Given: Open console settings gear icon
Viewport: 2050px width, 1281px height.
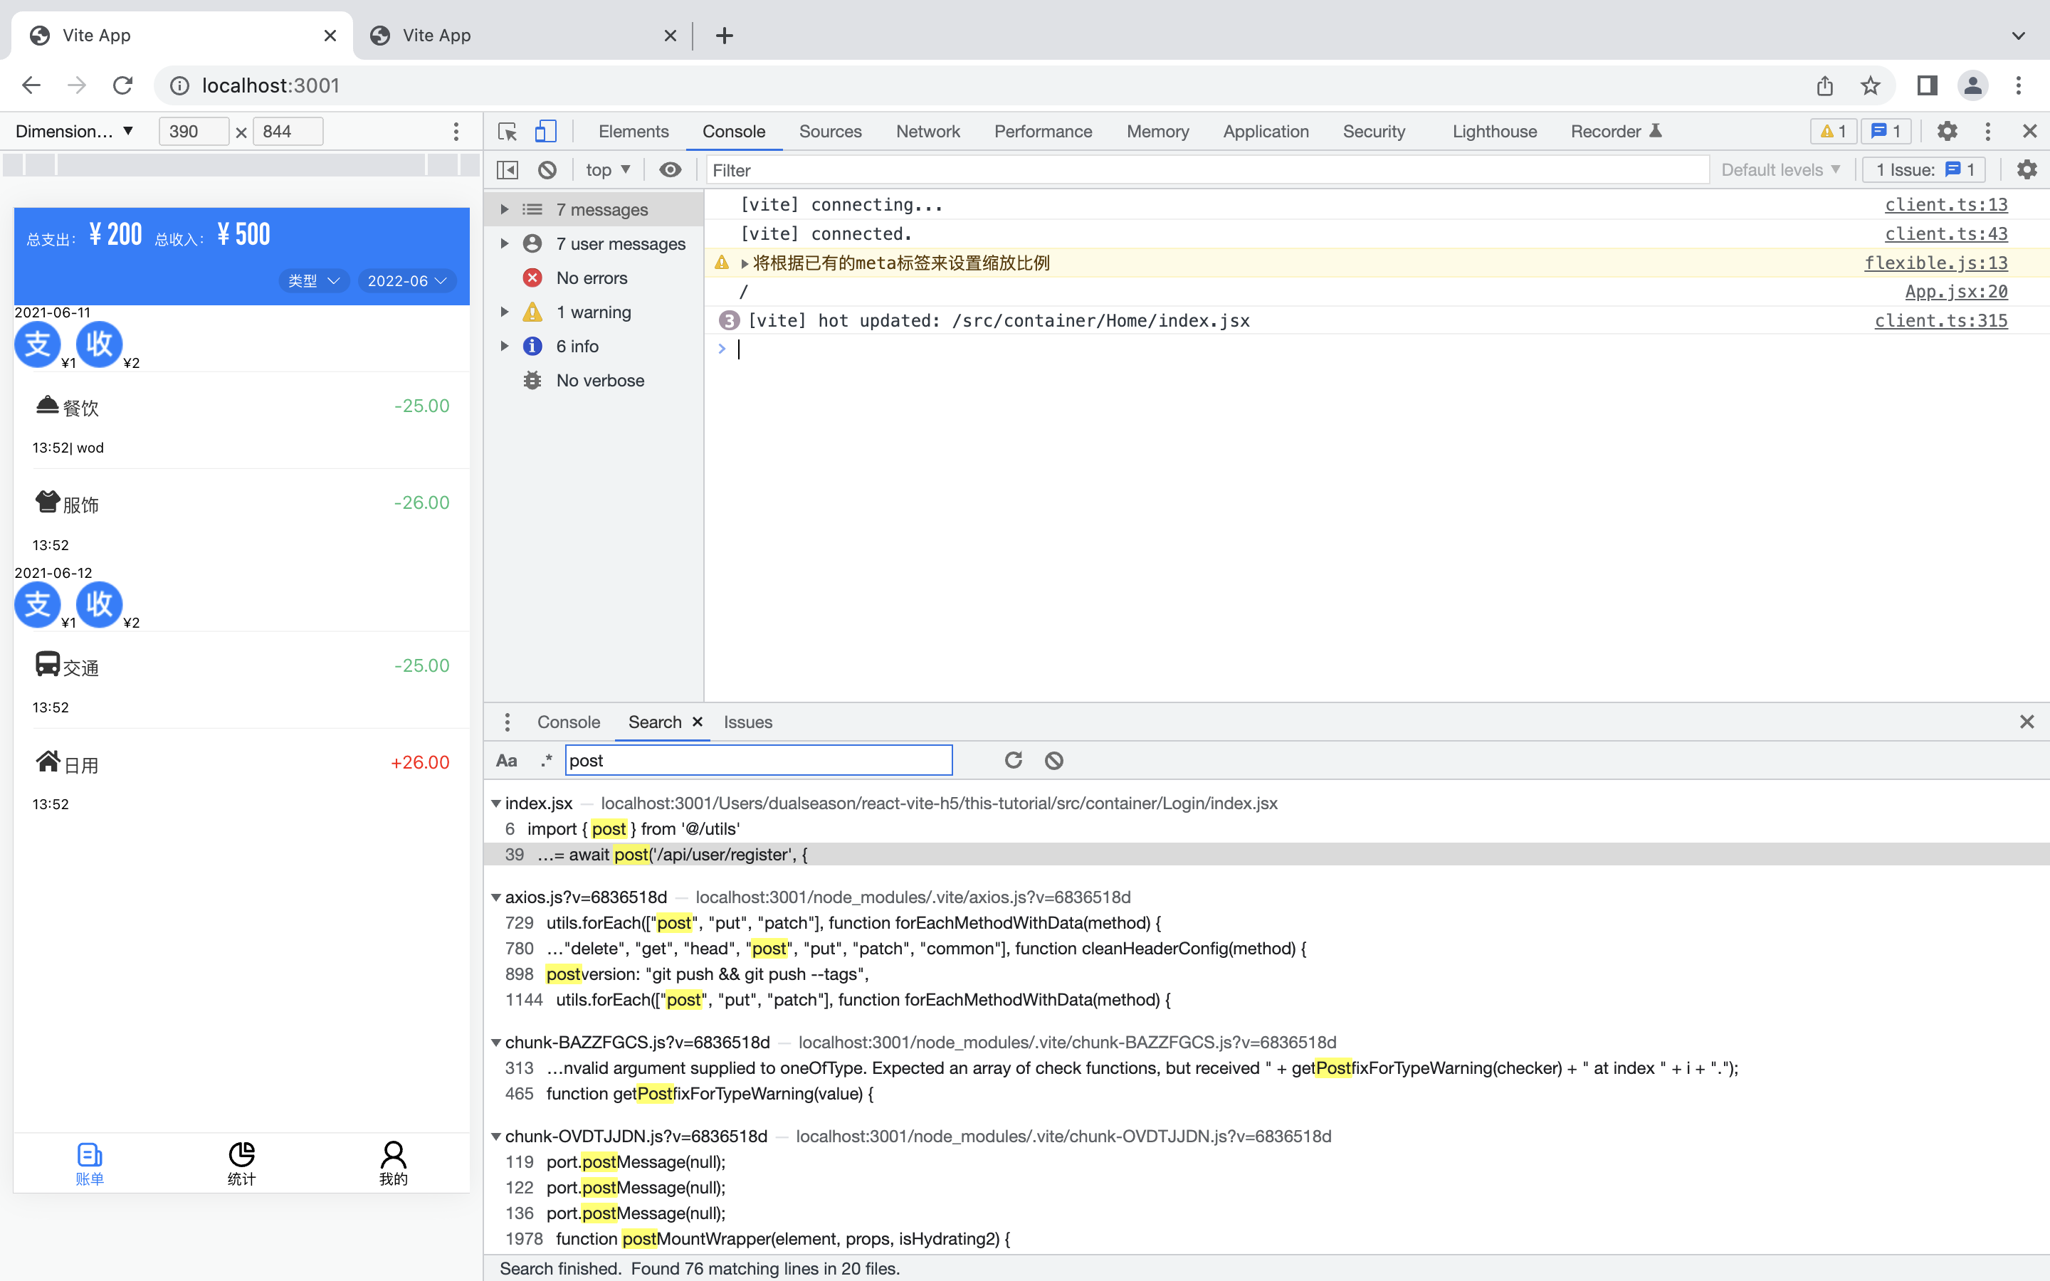Looking at the screenshot, I should (2027, 169).
